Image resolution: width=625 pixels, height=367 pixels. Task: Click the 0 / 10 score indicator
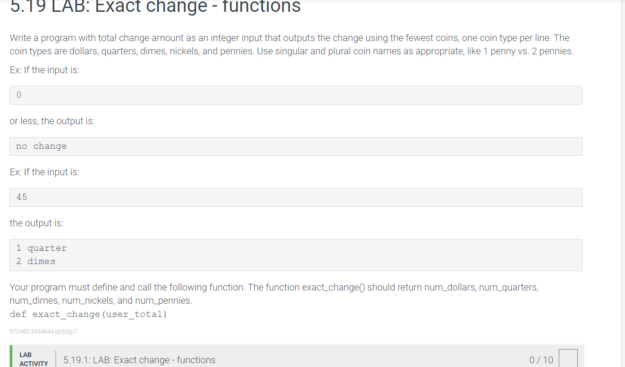(540, 360)
